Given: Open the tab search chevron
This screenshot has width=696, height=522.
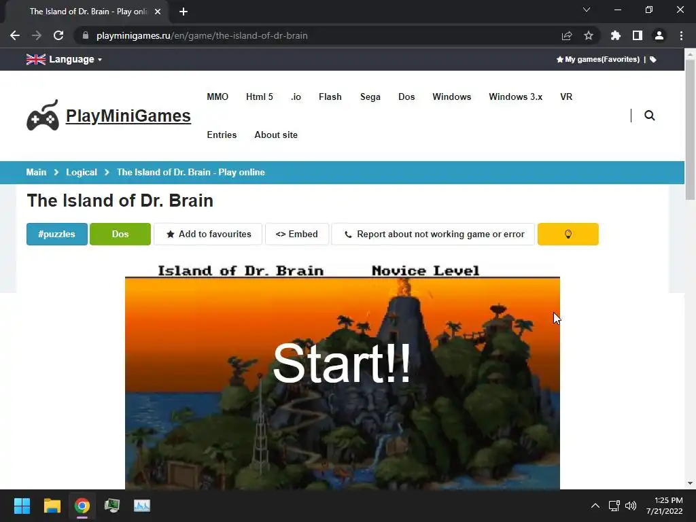Looking at the screenshot, I should (587, 10).
